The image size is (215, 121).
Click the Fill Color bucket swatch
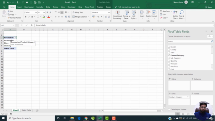44,17
